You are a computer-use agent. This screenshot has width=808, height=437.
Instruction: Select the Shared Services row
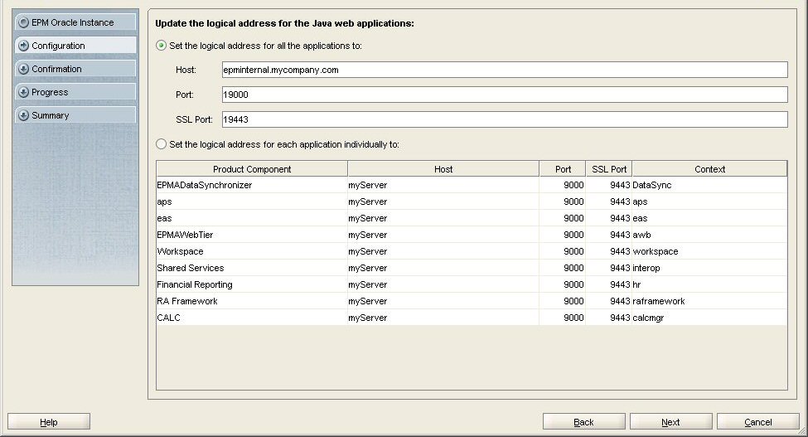tap(472, 268)
